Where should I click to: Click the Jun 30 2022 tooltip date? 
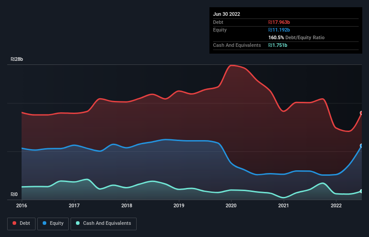227,14
